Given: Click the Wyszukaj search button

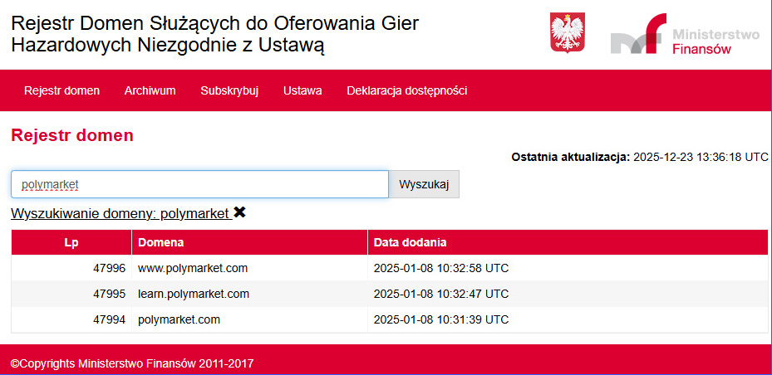Looking at the screenshot, I should click(424, 184).
